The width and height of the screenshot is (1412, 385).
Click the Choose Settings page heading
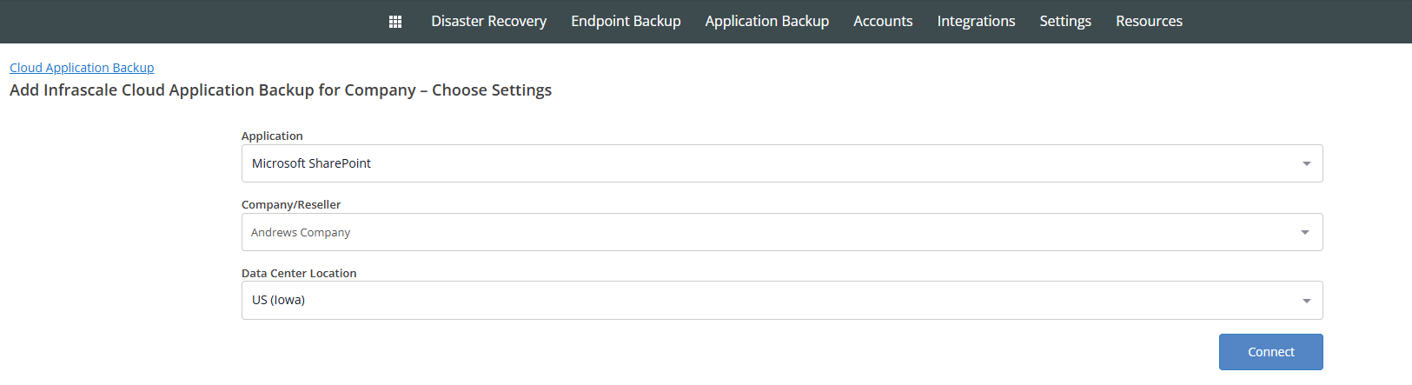(x=281, y=90)
